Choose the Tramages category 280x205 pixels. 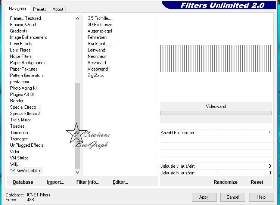pos(19,139)
